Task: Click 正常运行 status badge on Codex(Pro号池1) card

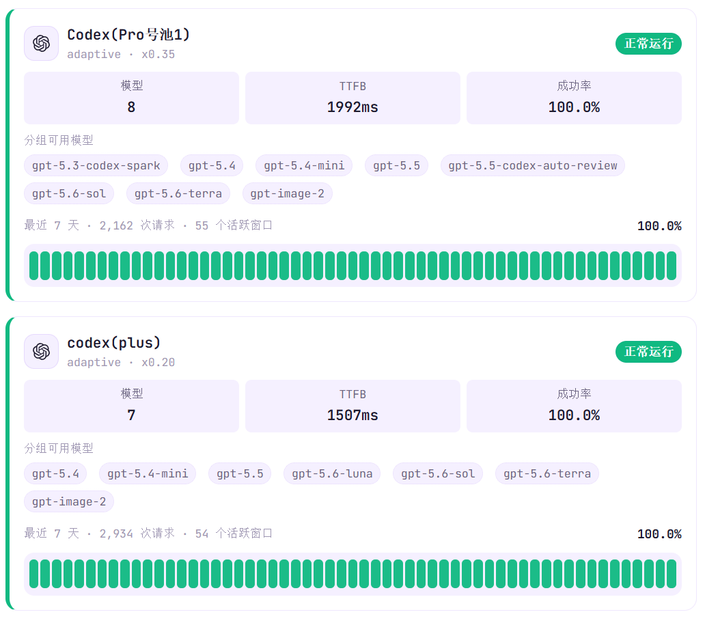Action: pyautogui.click(x=648, y=44)
